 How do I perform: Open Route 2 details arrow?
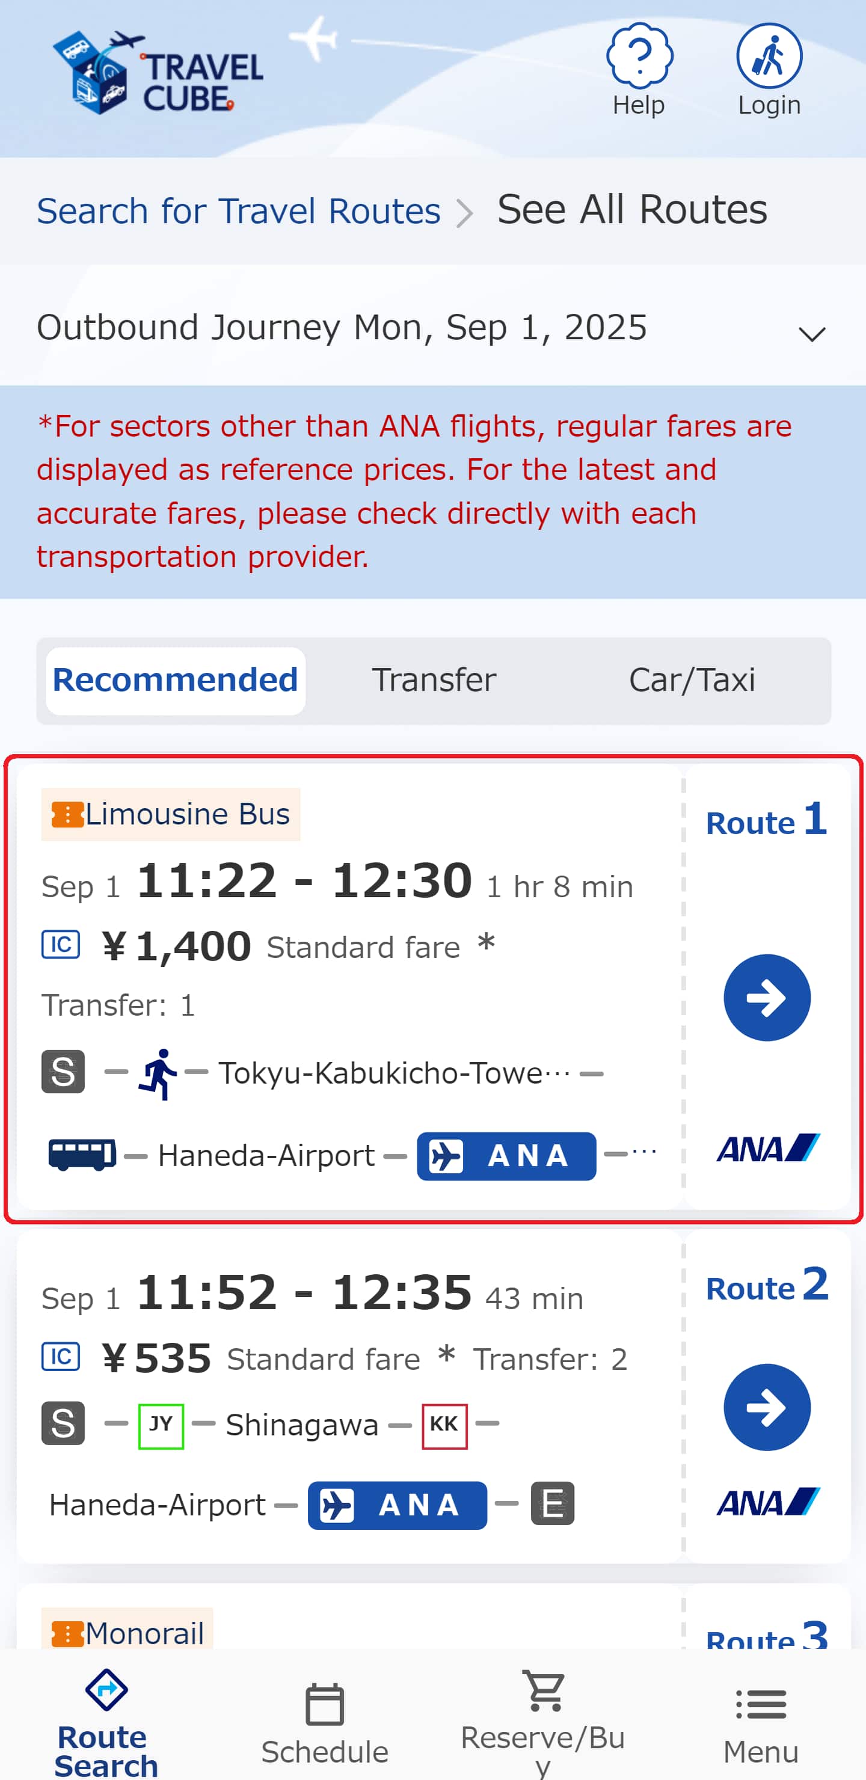click(767, 1407)
